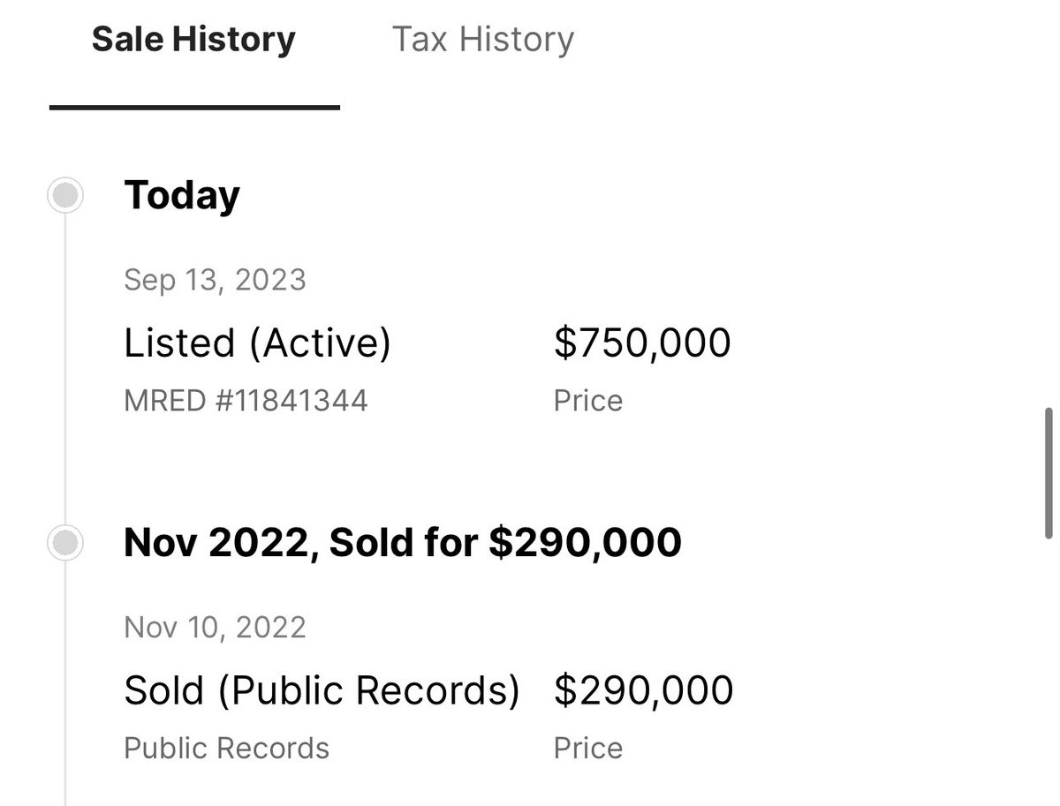Image resolution: width=1060 pixels, height=806 pixels.
Task: Open the Sold (Public Records) entry
Action: pyautogui.click(x=322, y=690)
